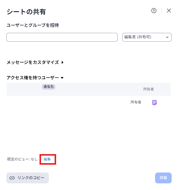
Task: Click the ユーザーとグループを招待 heading
Action: (33, 25)
